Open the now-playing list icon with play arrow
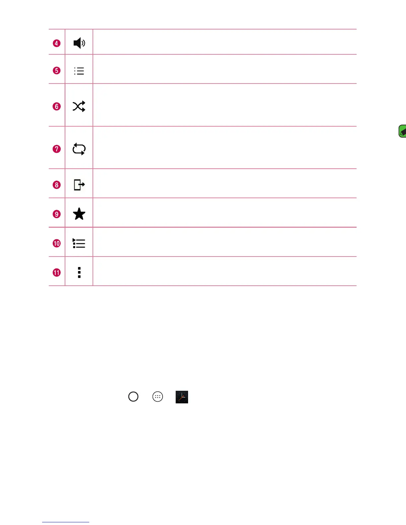This screenshot has height=525, width=406. pyautogui.click(x=79, y=243)
